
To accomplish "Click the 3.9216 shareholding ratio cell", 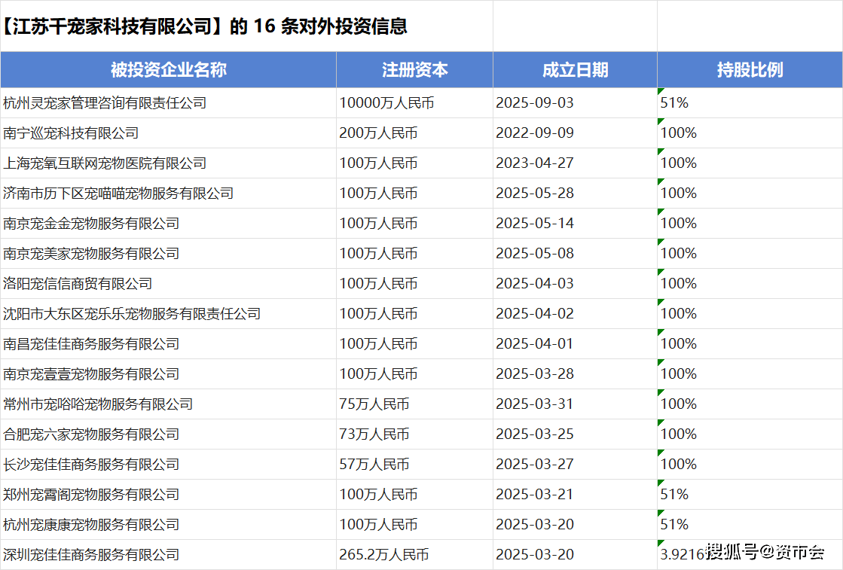I will click(682, 555).
